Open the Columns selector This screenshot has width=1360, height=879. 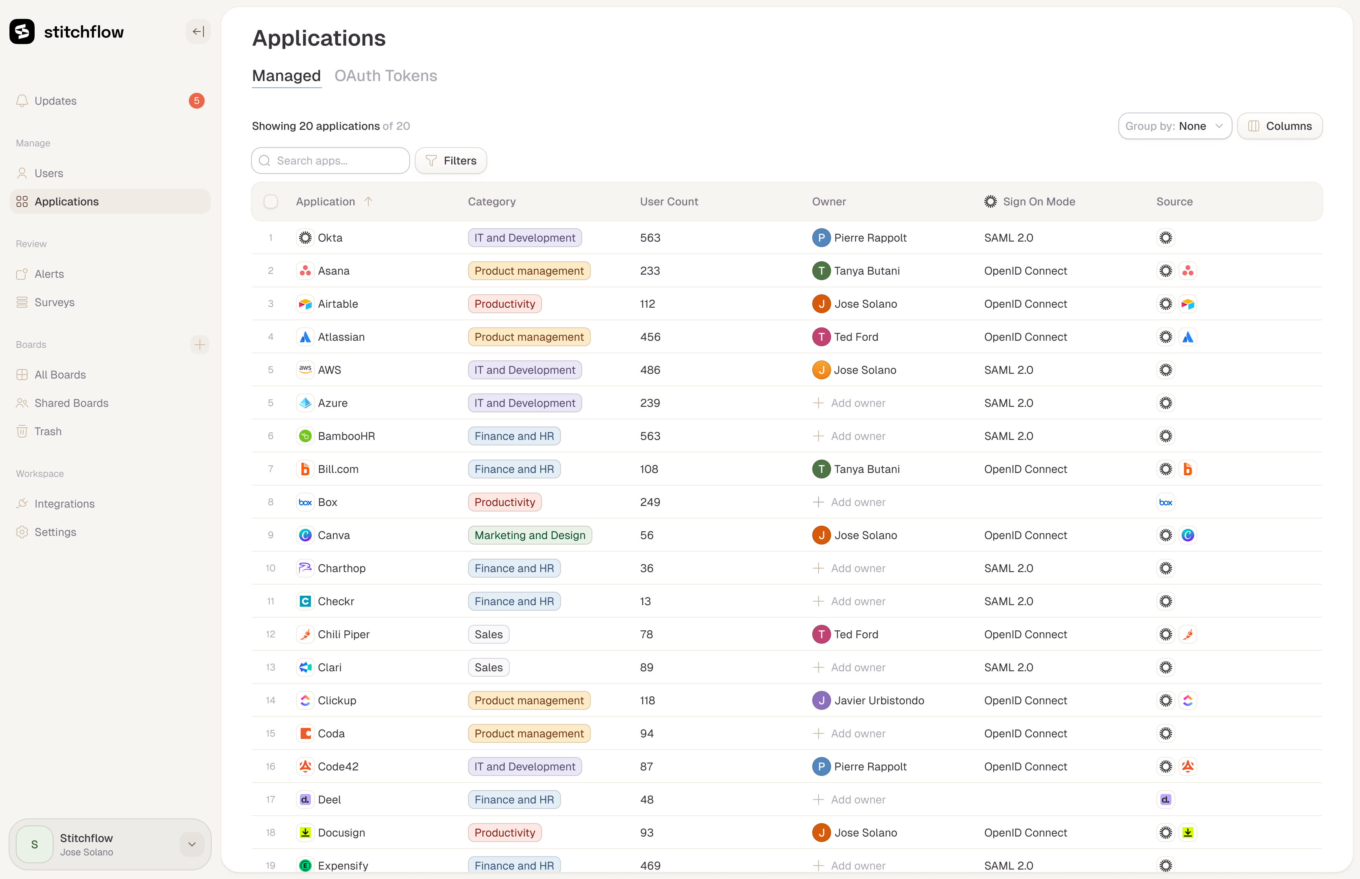(1280, 126)
